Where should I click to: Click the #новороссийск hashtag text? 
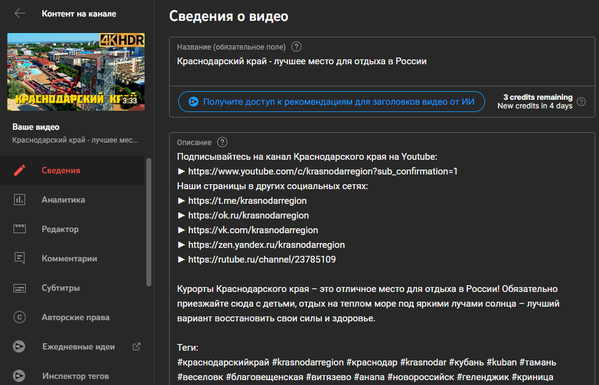[420, 376]
